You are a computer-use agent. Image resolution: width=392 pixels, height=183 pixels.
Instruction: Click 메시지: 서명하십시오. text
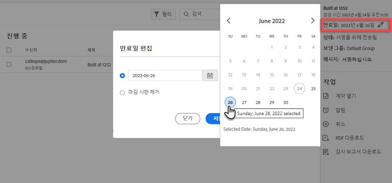pos(348,59)
